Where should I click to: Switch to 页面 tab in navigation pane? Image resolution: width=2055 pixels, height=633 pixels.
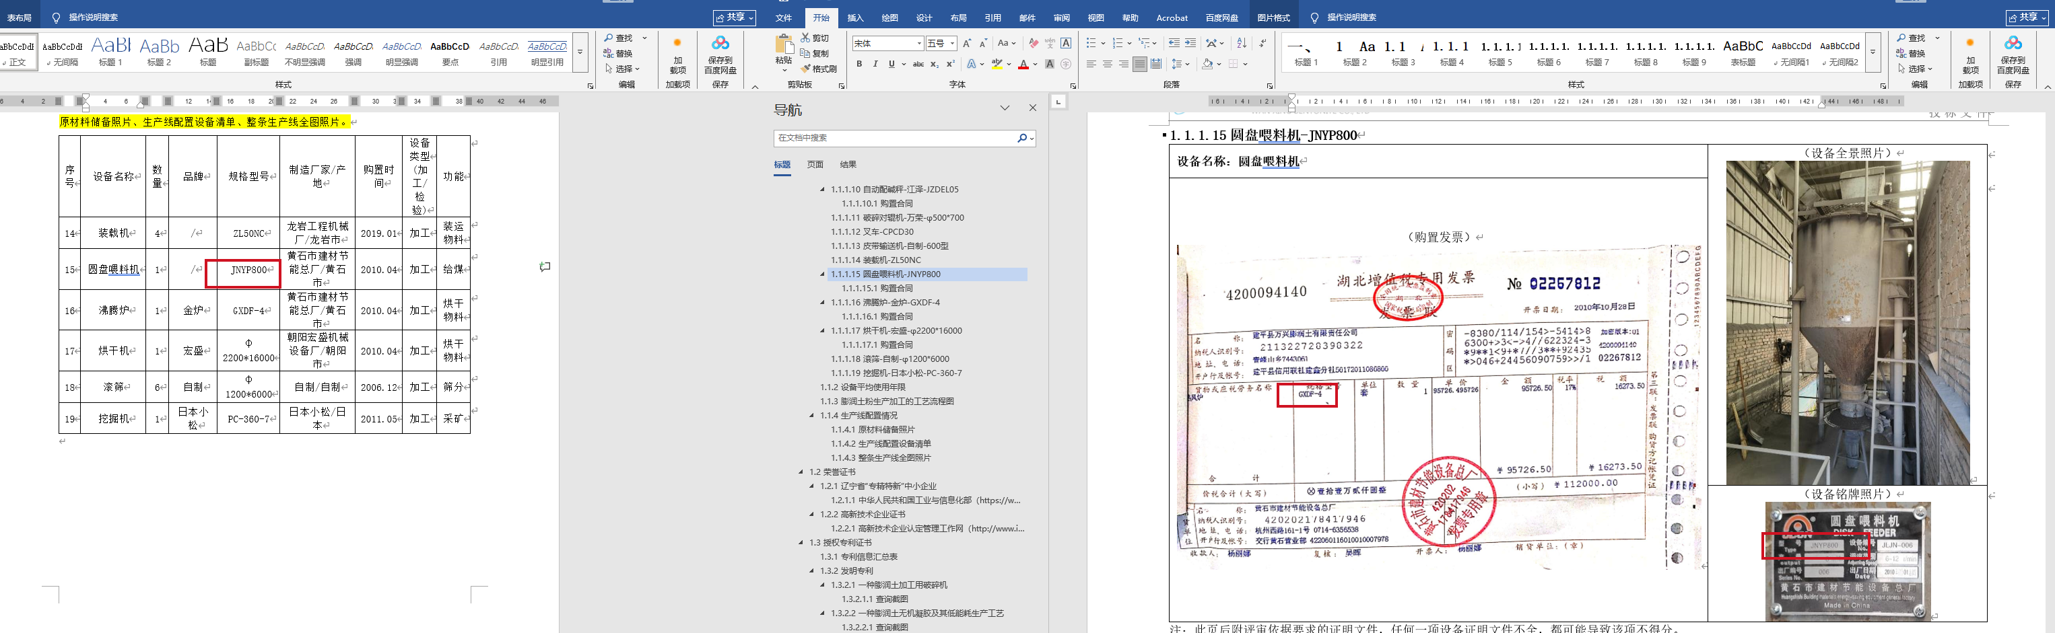pos(815,164)
